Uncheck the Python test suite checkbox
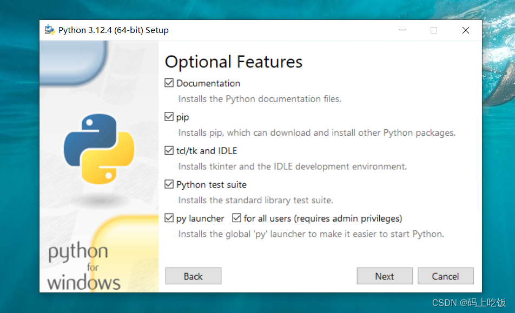Viewport: 515px width, 313px height. [169, 184]
